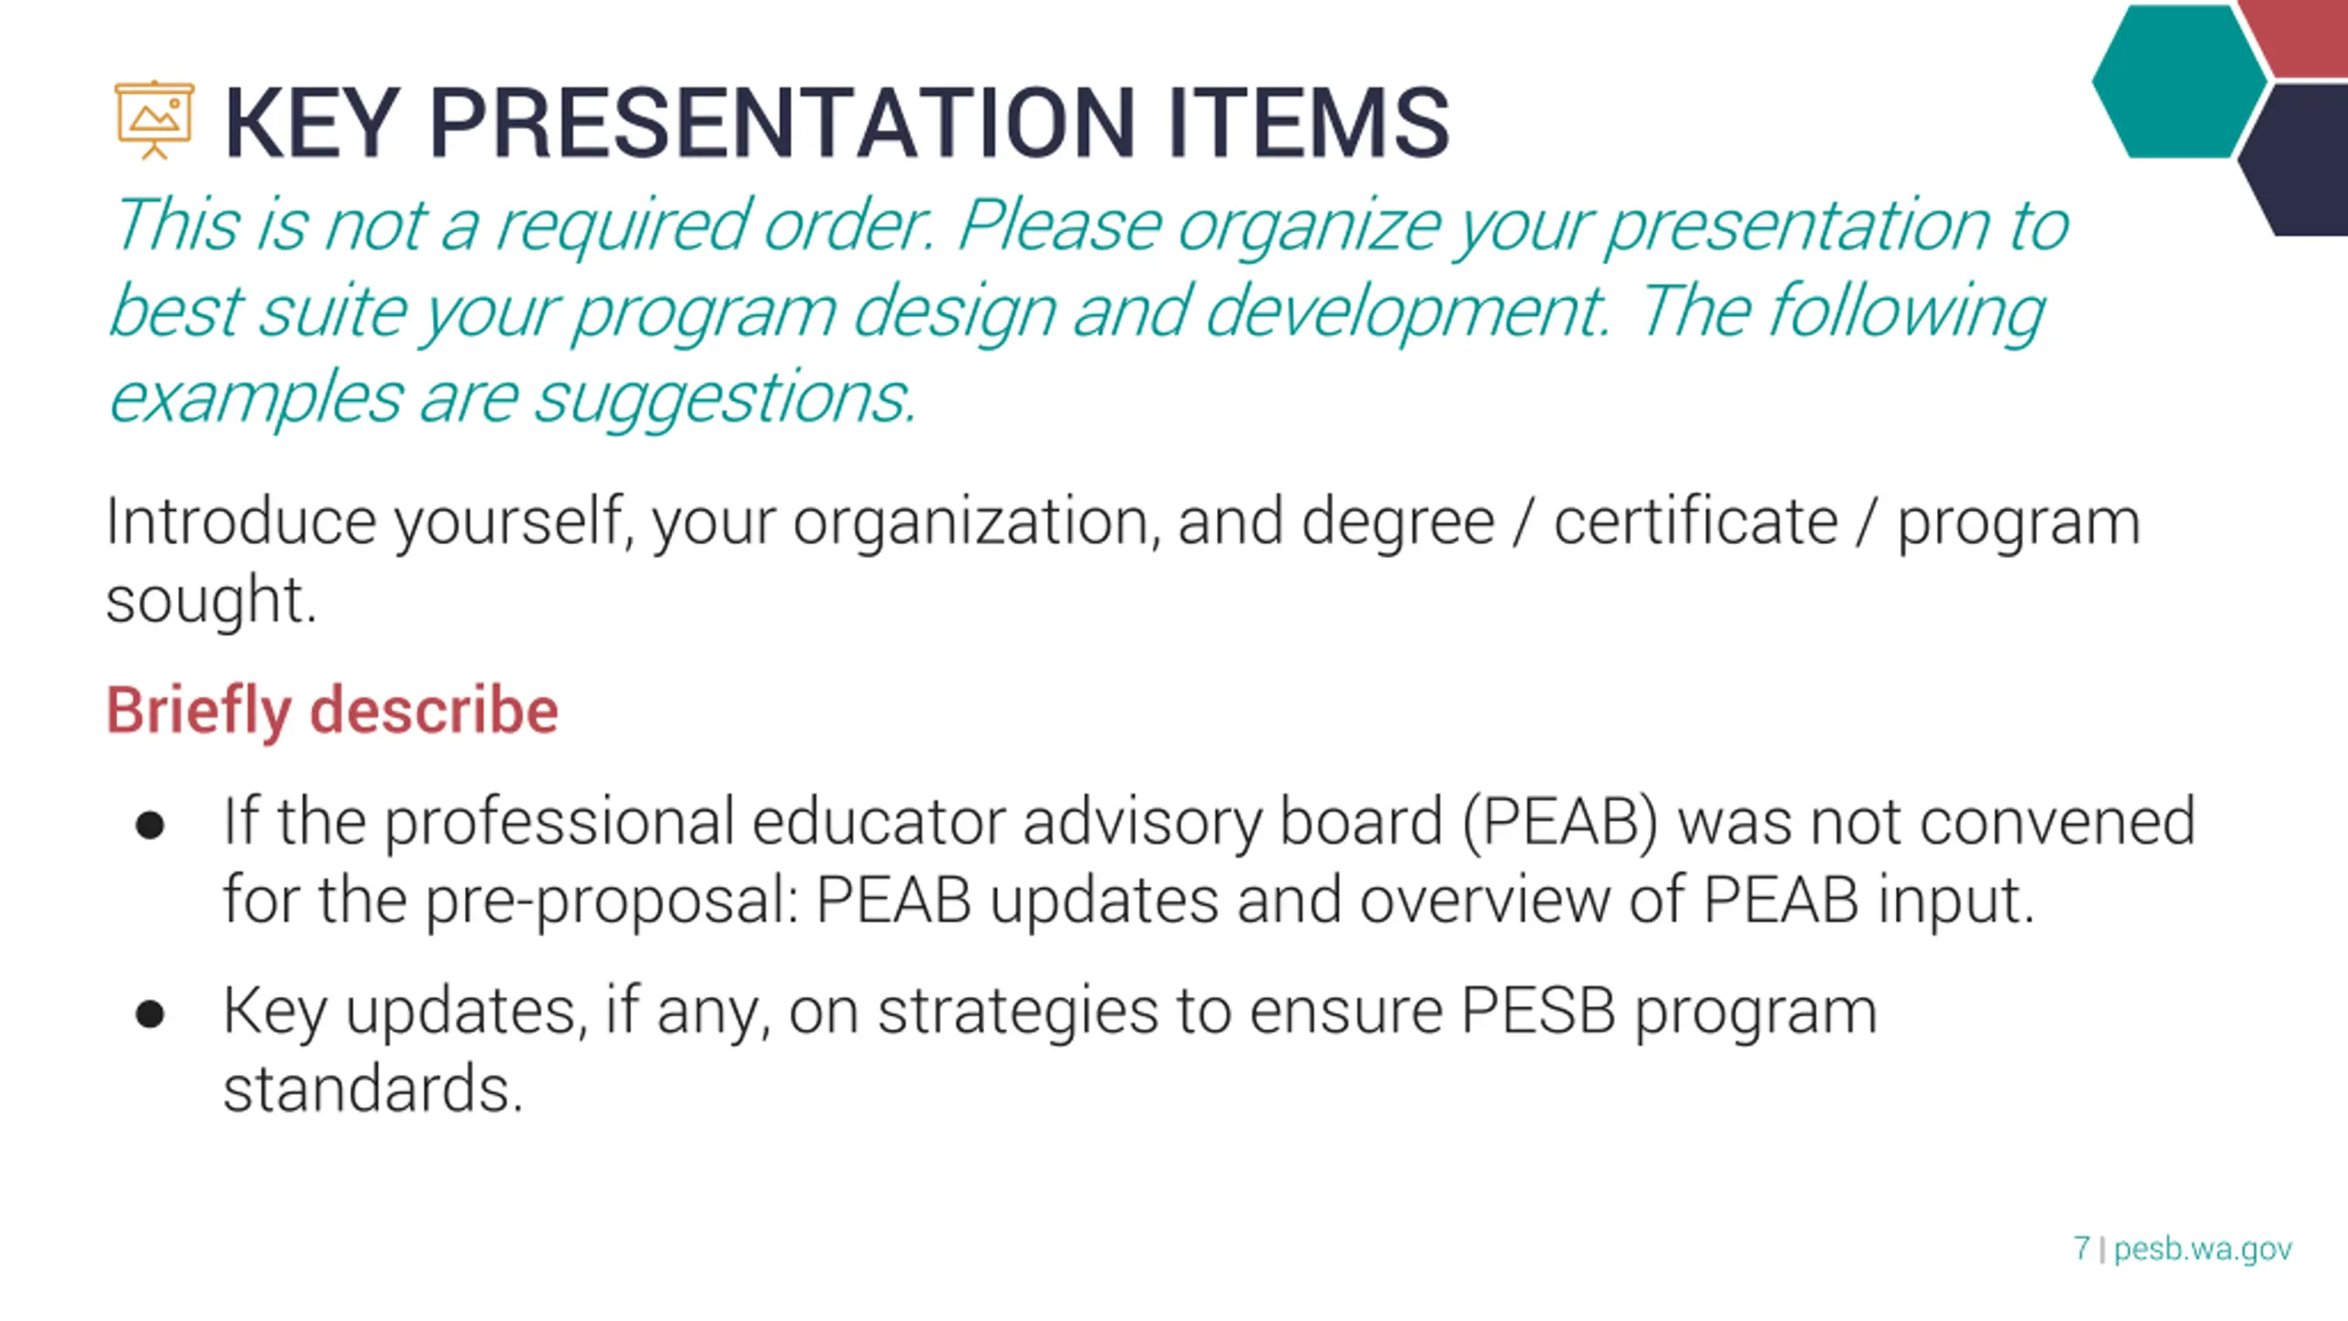Click the word ITEMS in the title

(x=1309, y=123)
